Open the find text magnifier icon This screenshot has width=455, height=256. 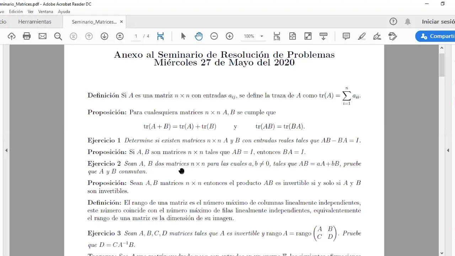pyautogui.click(x=58, y=36)
